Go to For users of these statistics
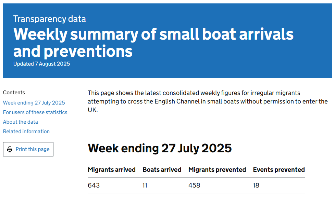 tap(35, 112)
